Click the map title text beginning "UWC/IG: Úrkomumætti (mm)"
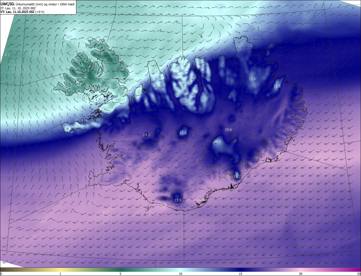The width and height of the screenshot is (361, 276). (x=38, y=4)
